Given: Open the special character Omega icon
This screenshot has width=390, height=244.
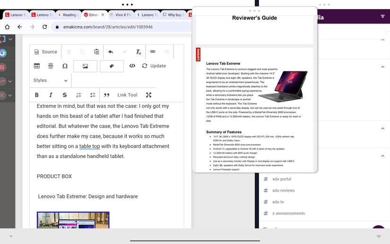Looking at the screenshot, I should tap(65, 66).
